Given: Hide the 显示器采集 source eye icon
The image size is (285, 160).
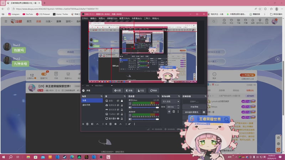Looking at the screenshot, I should click(118, 118).
